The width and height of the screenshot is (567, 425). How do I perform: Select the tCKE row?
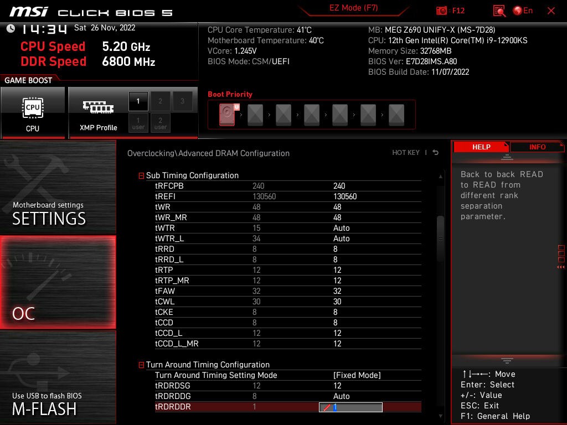288,312
